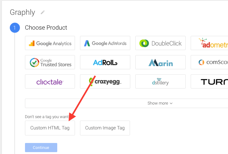Screen dimensions: 228x154
Task: Select the Turn product tile
Action: click(x=209, y=82)
